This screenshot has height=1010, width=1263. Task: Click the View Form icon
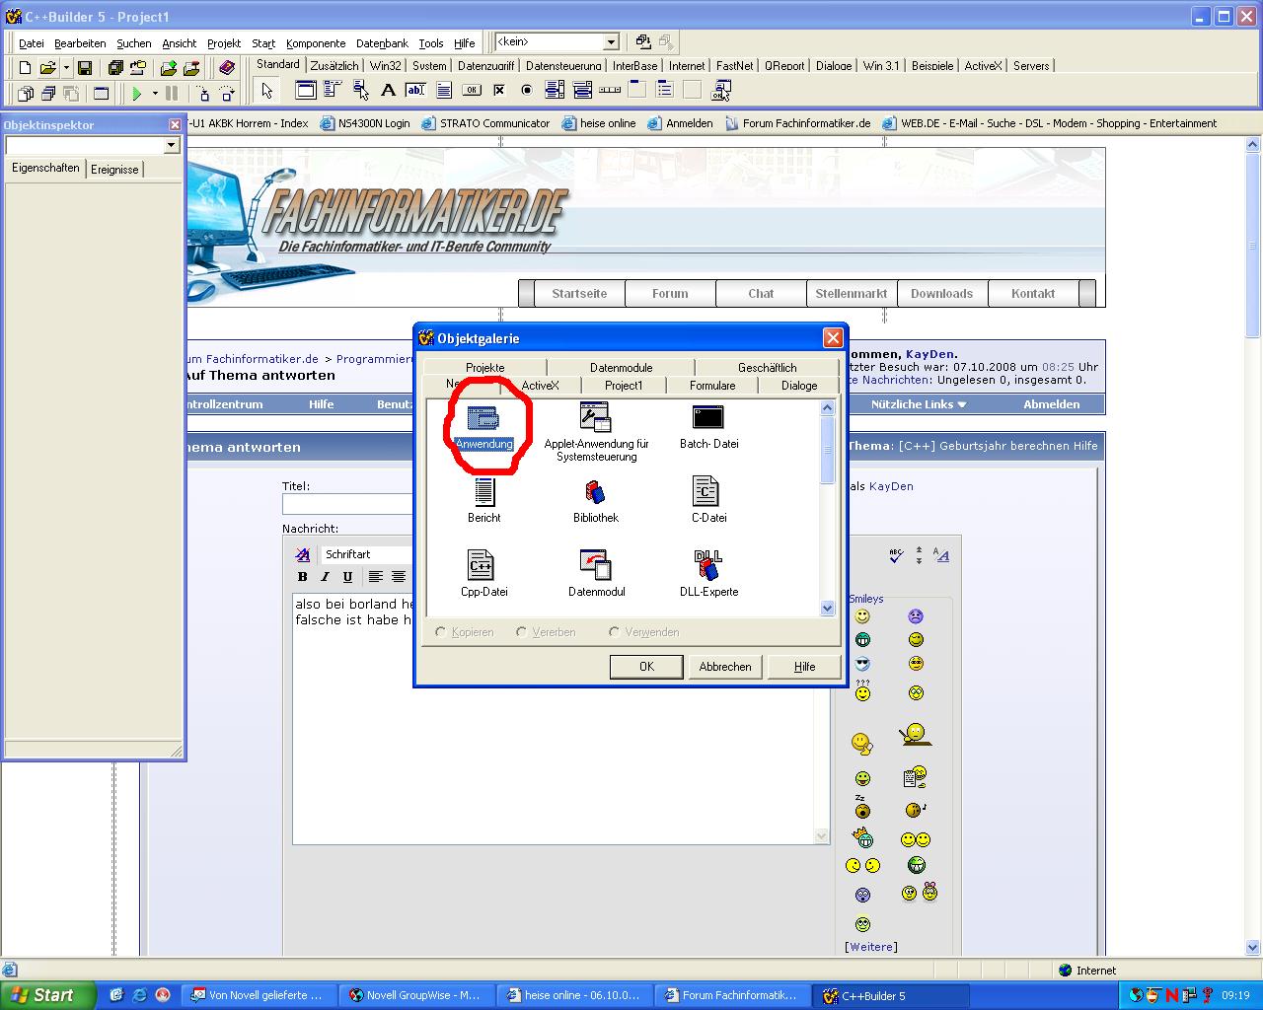coord(47,94)
